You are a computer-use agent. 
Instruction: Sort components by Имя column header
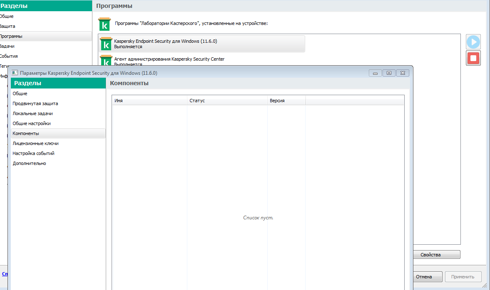click(x=149, y=101)
